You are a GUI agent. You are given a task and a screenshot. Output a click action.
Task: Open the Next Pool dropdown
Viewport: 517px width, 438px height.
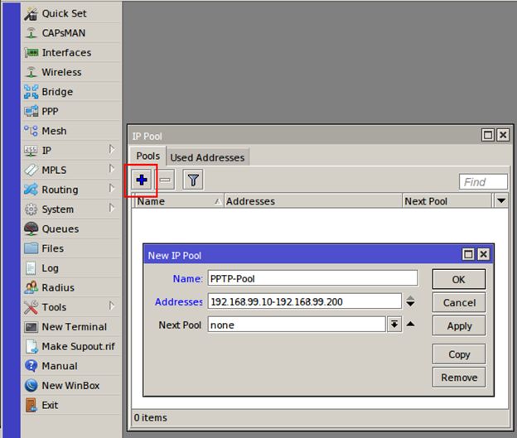coord(394,325)
